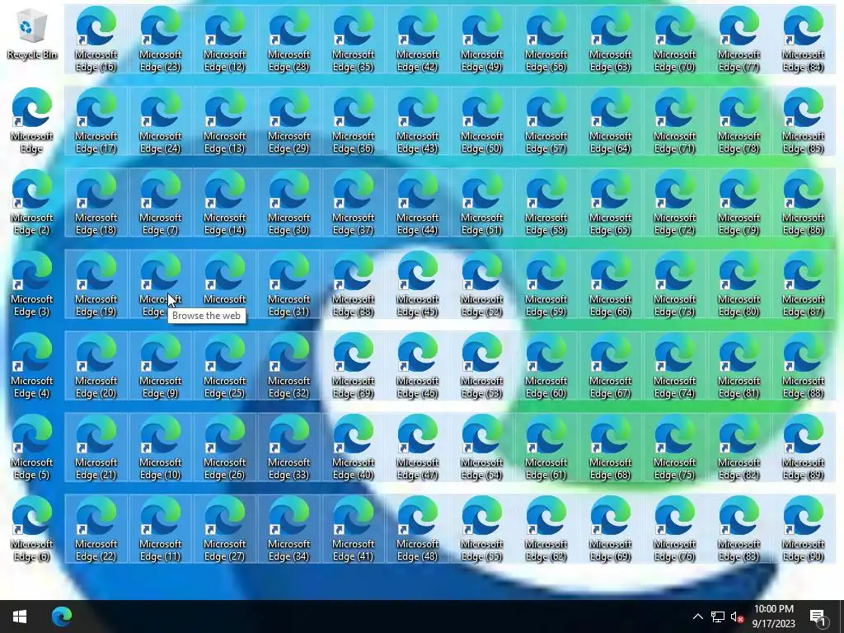This screenshot has width=844, height=633.
Task: Click Microsoft Edge (9) shortcut
Action: tap(161, 366)
